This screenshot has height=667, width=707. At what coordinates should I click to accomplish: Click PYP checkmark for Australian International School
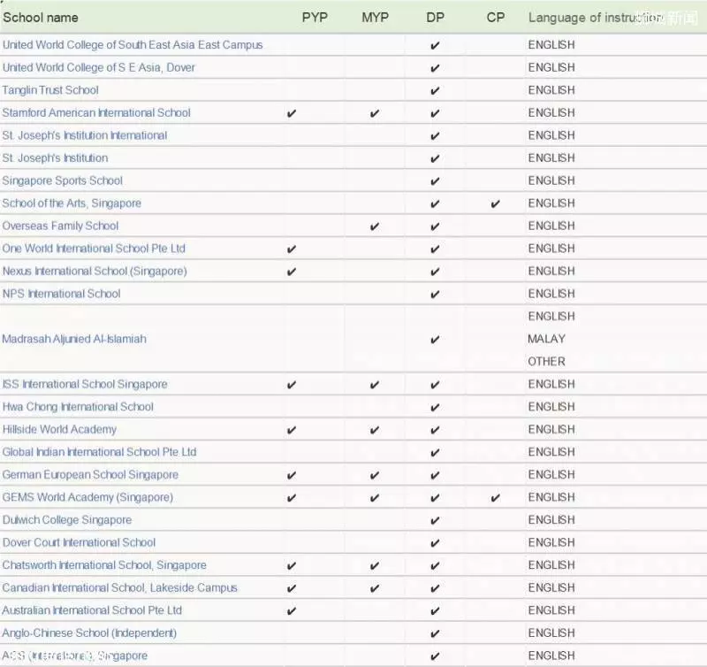(292, 611)
